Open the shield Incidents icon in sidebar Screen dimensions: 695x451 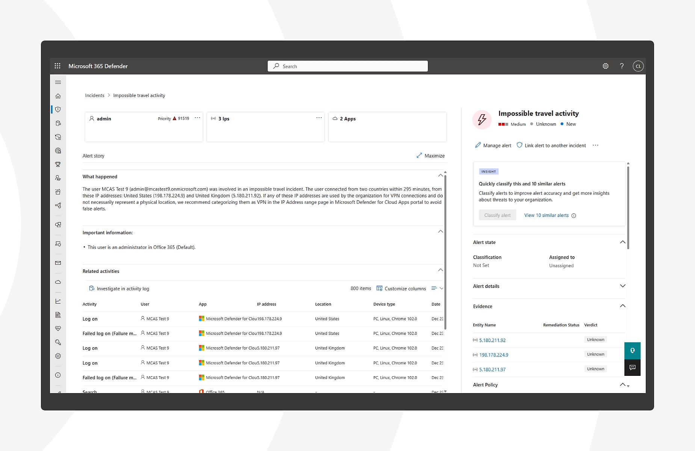point(58,109)
